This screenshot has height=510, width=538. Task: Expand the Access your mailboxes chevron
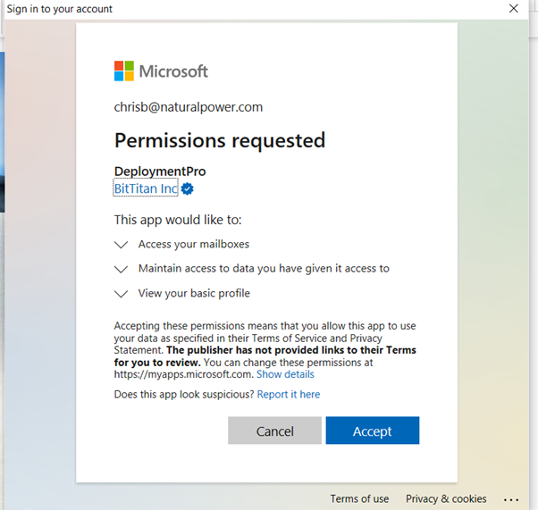tap(122, 245)
